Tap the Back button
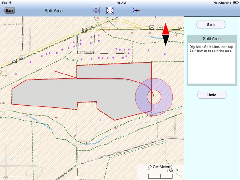The width and height of the screenshot is (240, 180). (9, 11)
